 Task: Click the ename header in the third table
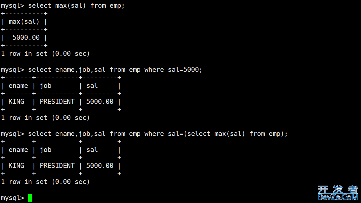[18, 150]
